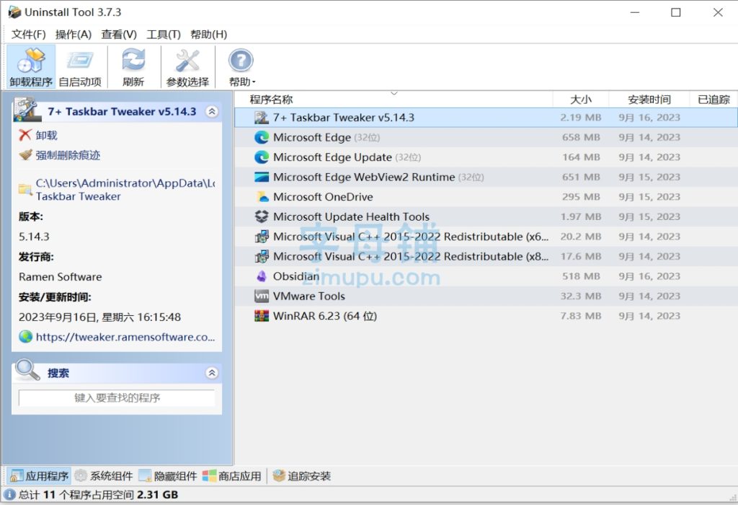Select the Microsoft Edge (32位) row text
Viewport: 738px width, 505px height.
[x=326, y=137]
